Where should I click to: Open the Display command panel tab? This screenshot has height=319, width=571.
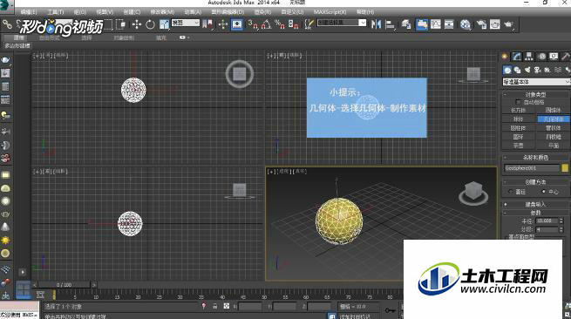click(554, 56)
